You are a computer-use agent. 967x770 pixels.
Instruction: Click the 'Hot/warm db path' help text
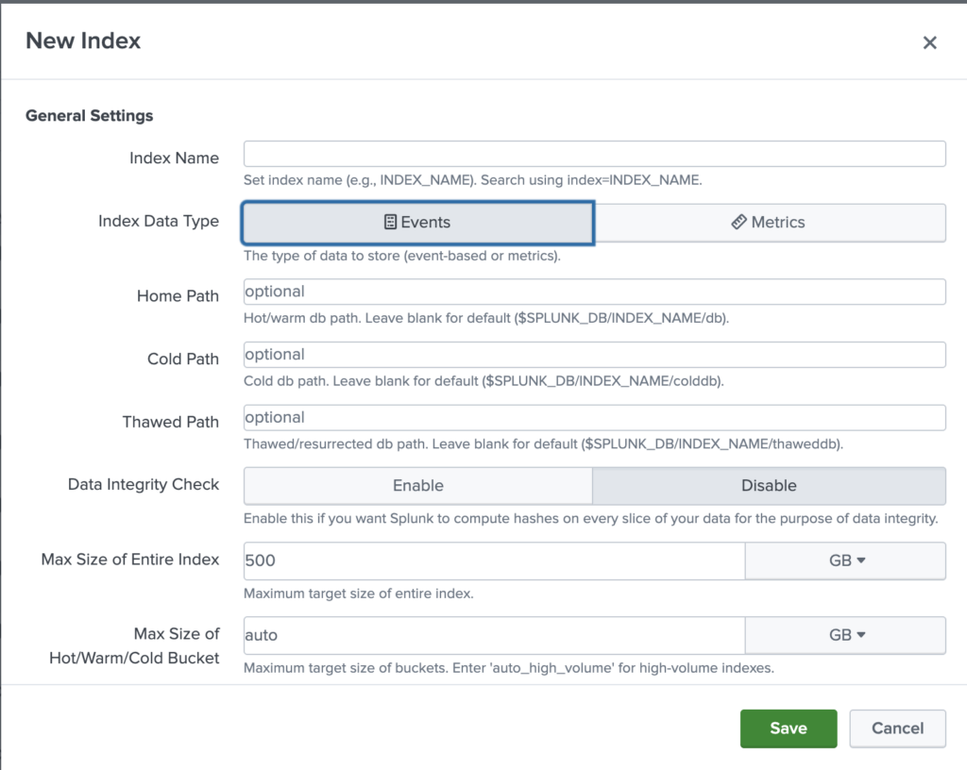tap(486, 318)
